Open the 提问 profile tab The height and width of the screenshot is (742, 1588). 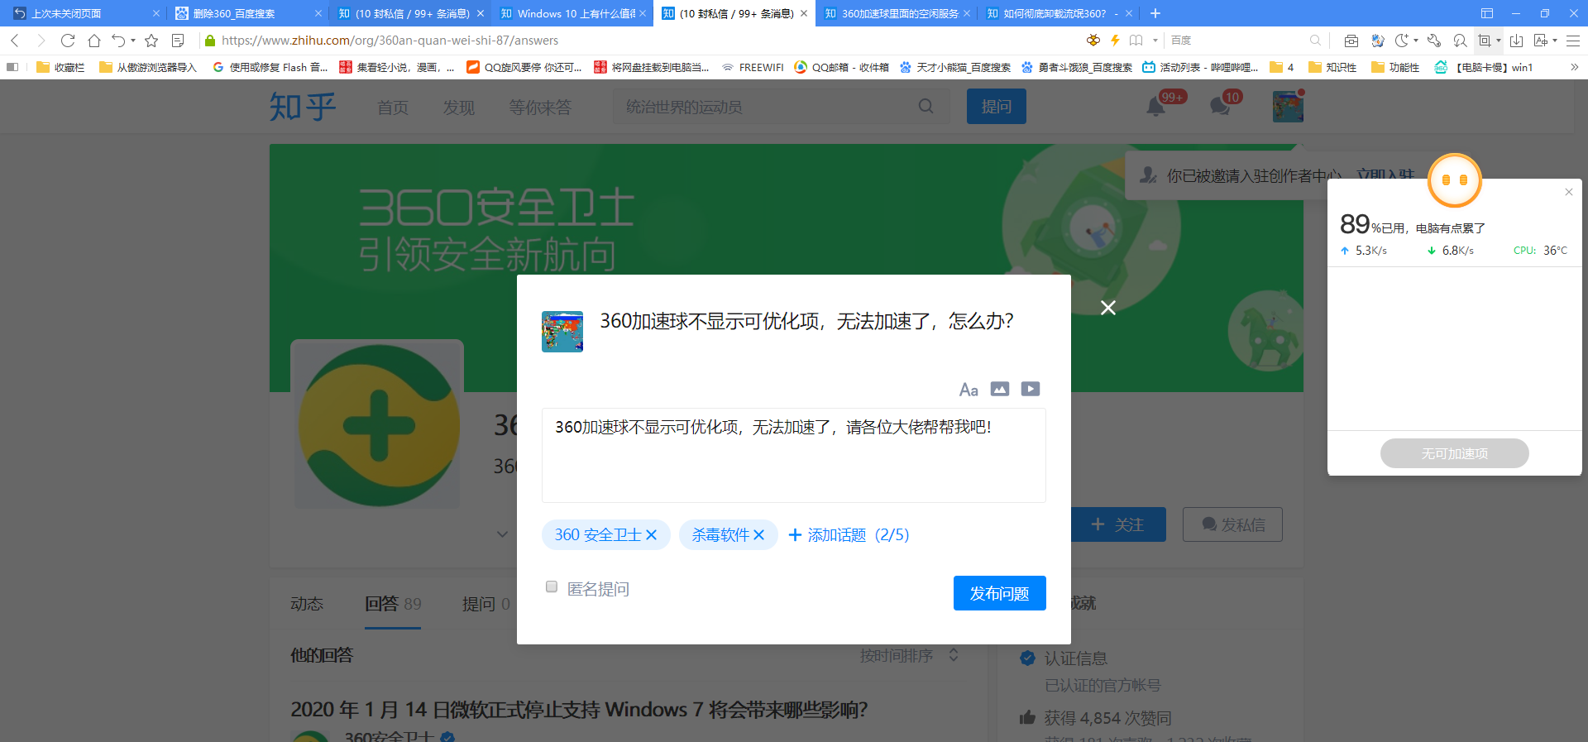click(485, 604)
